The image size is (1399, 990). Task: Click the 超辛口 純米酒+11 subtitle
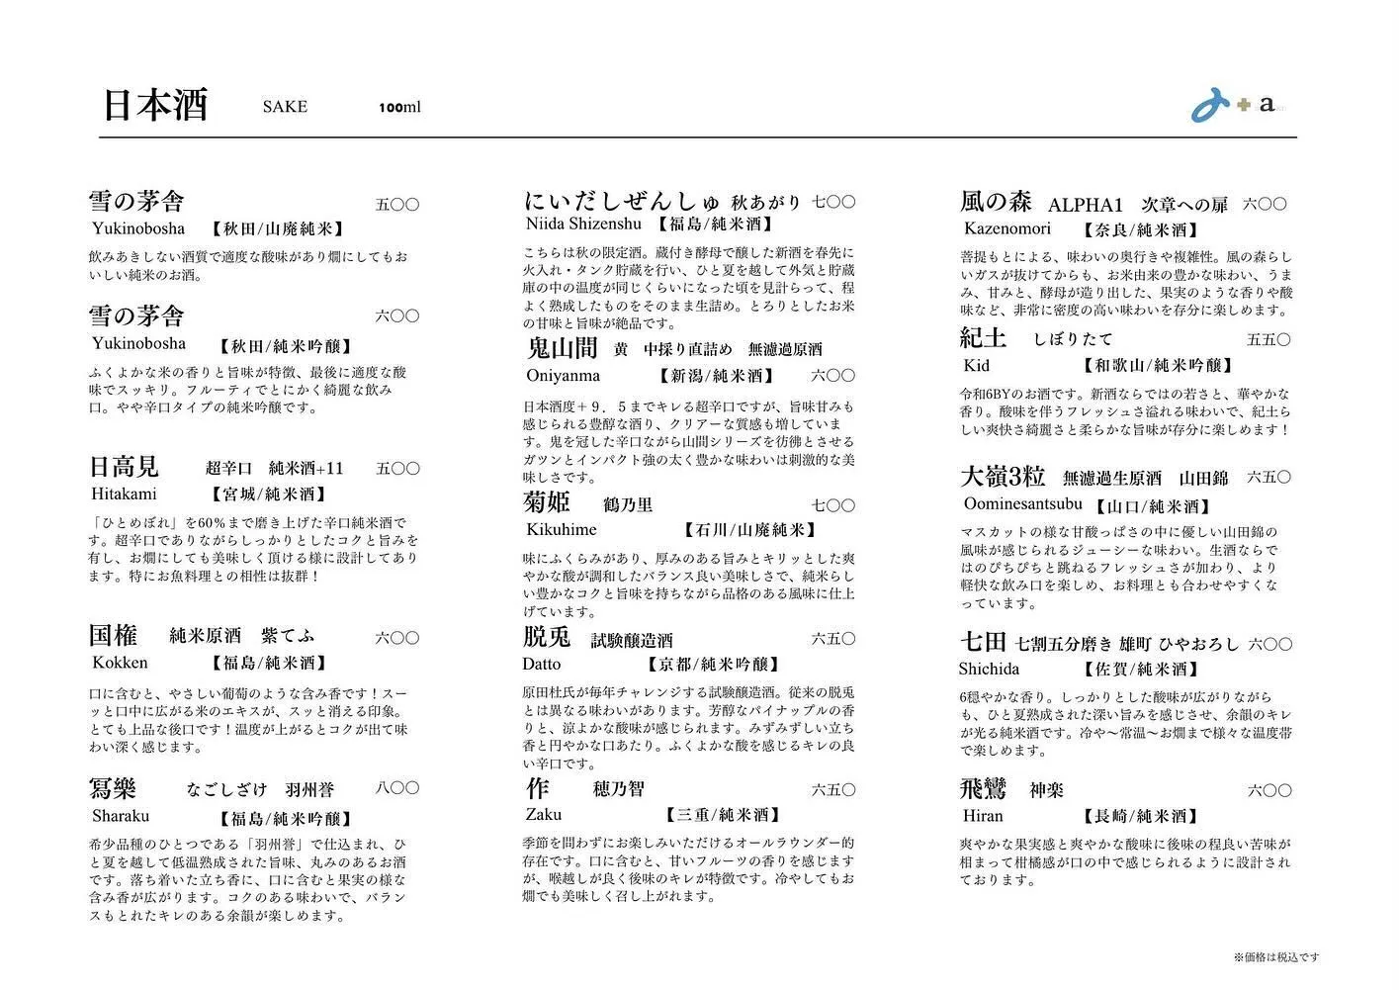[275, 468]
